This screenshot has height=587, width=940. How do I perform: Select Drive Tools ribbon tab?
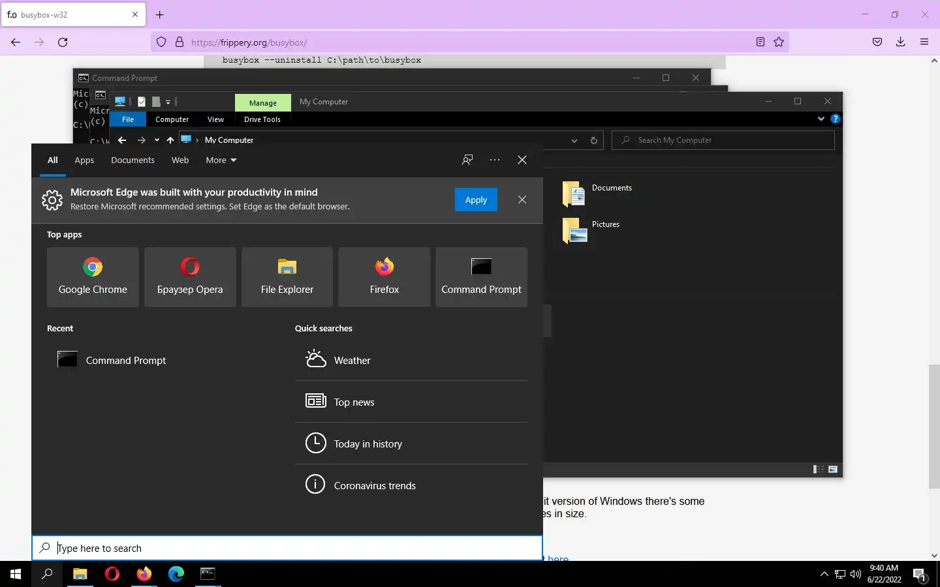262,119
